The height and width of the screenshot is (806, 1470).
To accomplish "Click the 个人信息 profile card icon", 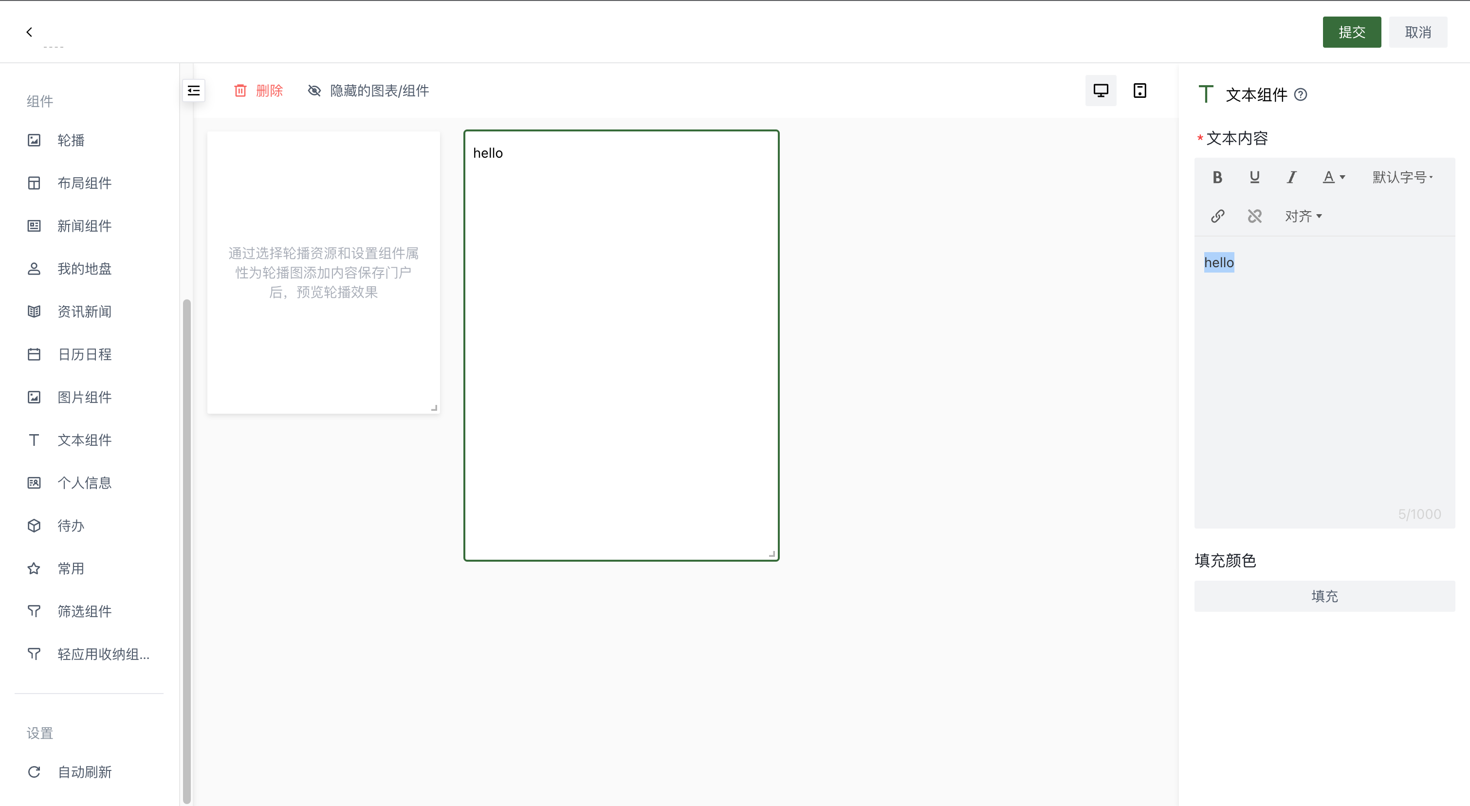I will (34, 482).
